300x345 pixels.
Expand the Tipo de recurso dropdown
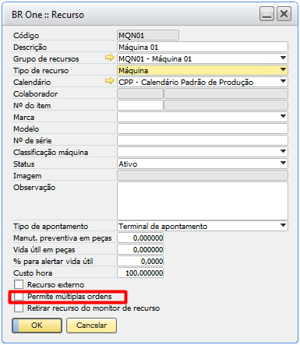pyautogui.click(x=284, y=69)
